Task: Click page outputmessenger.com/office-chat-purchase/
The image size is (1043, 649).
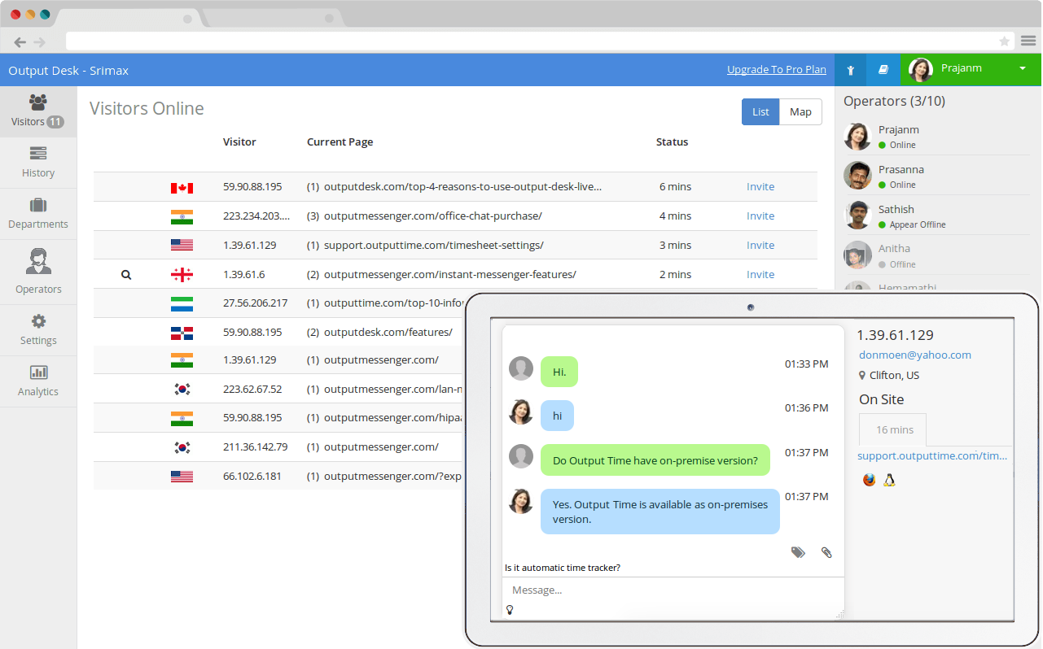Action: click(432, 216)
